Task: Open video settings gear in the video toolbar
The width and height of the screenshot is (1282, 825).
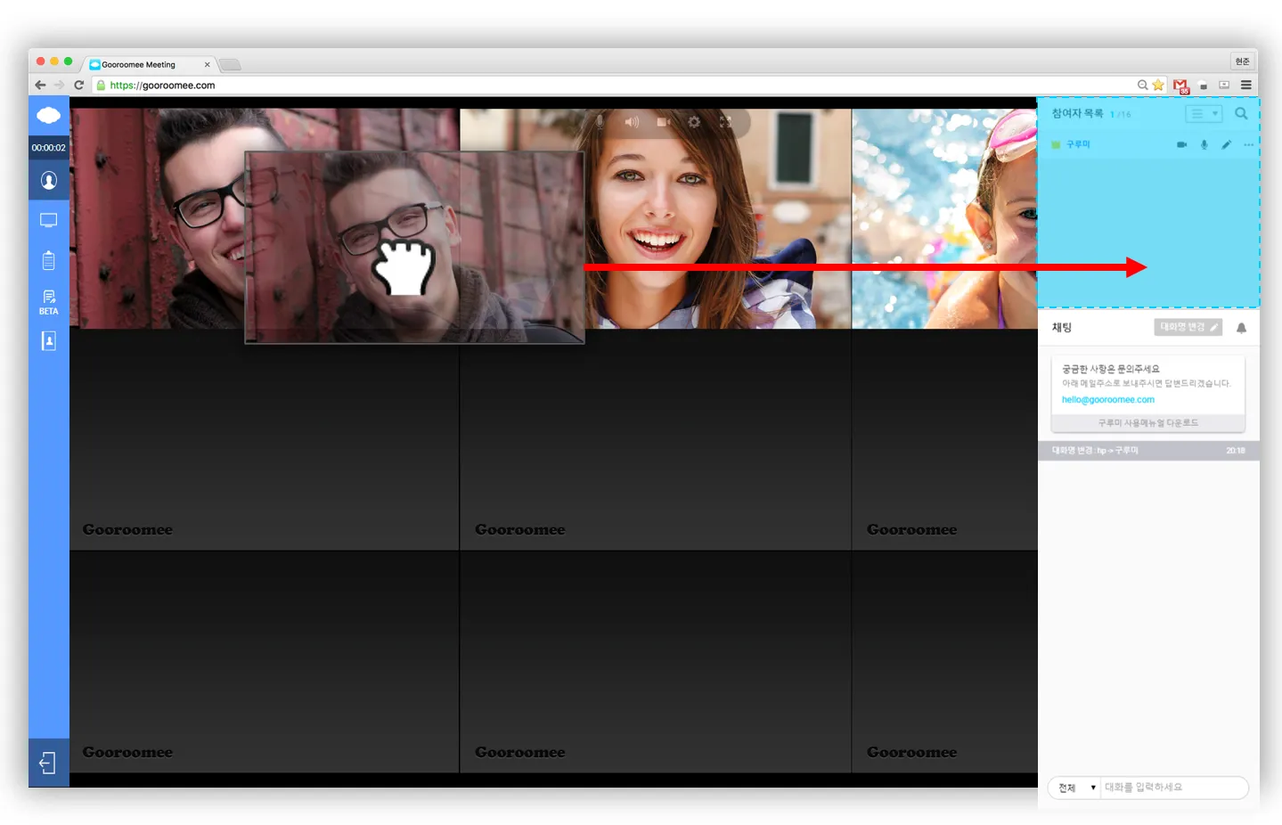Action: click(694, 121)
